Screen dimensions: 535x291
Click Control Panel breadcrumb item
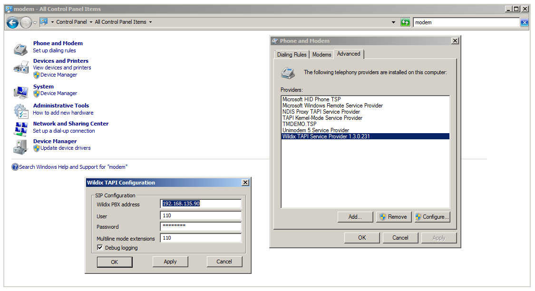(x=71, y=22)
